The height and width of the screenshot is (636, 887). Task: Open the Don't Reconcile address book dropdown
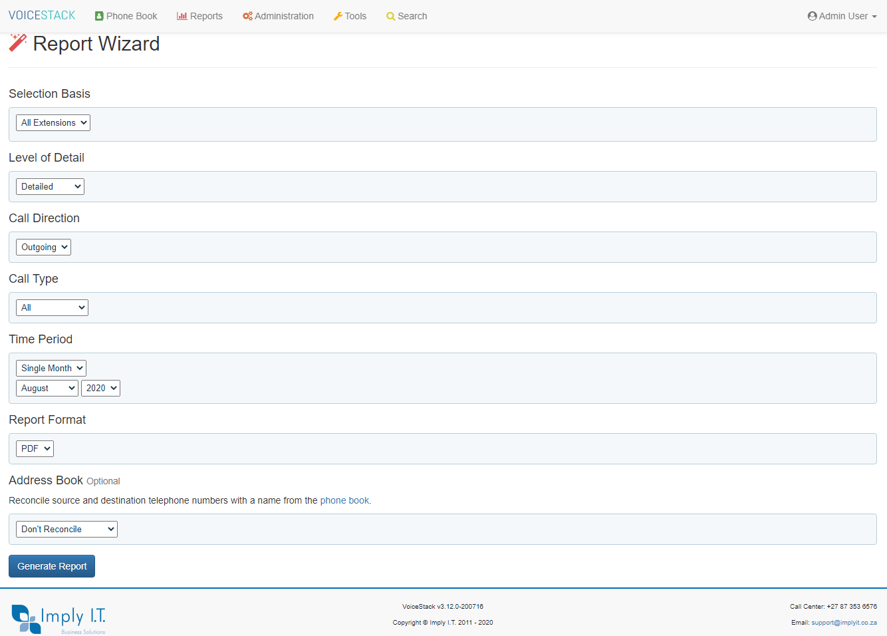66,530
